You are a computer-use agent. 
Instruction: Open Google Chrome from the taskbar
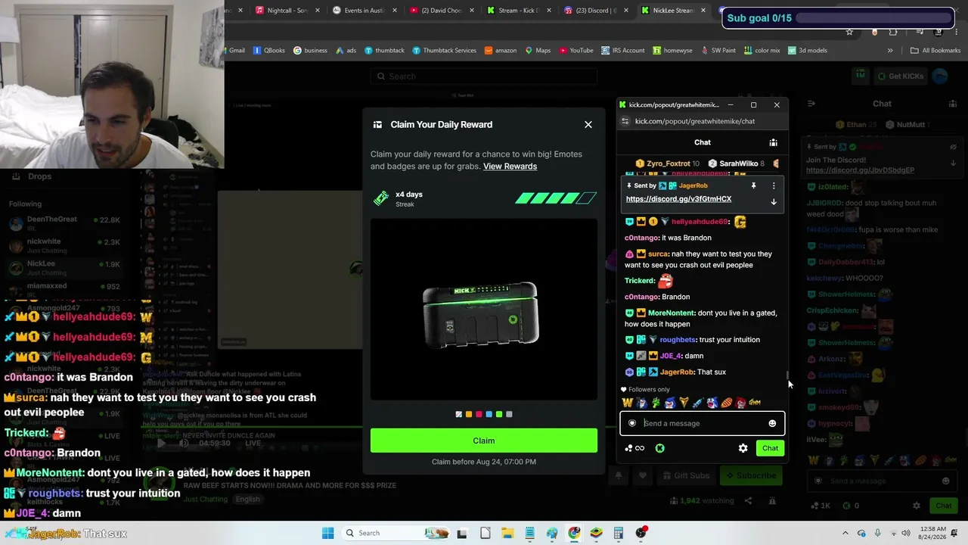click(574, 533)
